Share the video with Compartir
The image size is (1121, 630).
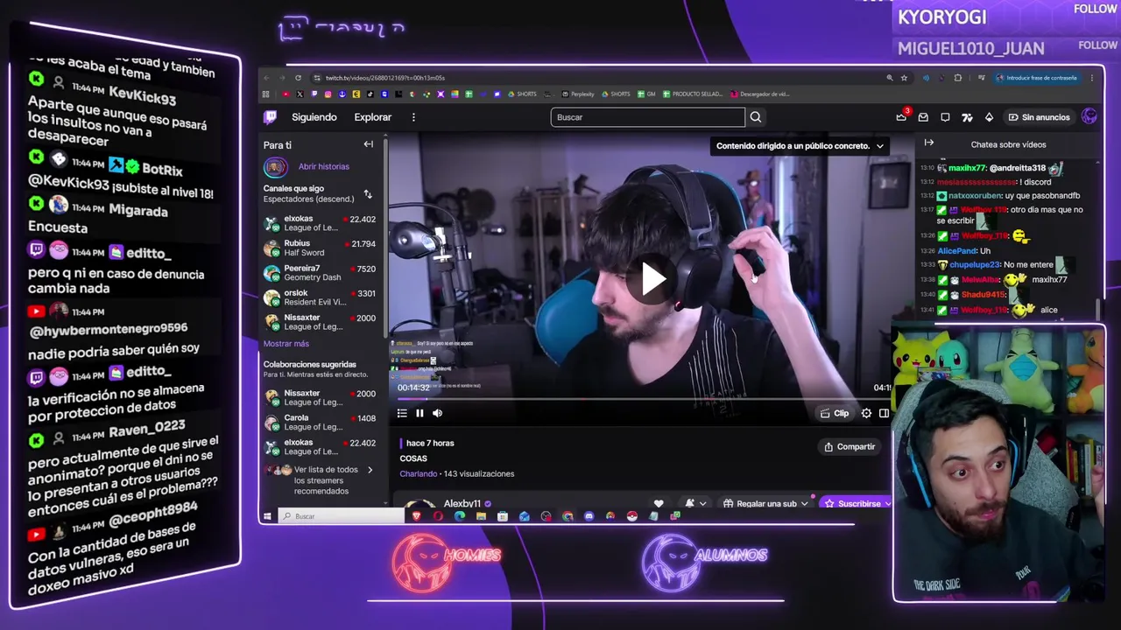[850, 446]
